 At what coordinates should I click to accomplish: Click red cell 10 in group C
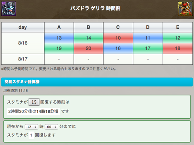click(x=118, y=38)
